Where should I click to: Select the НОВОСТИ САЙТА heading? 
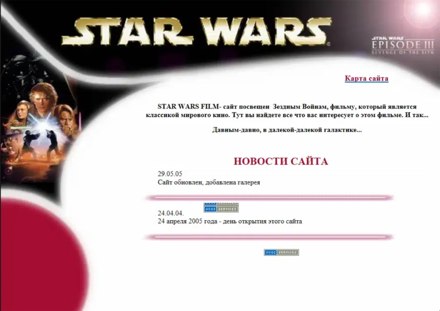click(x=281, y=162)
